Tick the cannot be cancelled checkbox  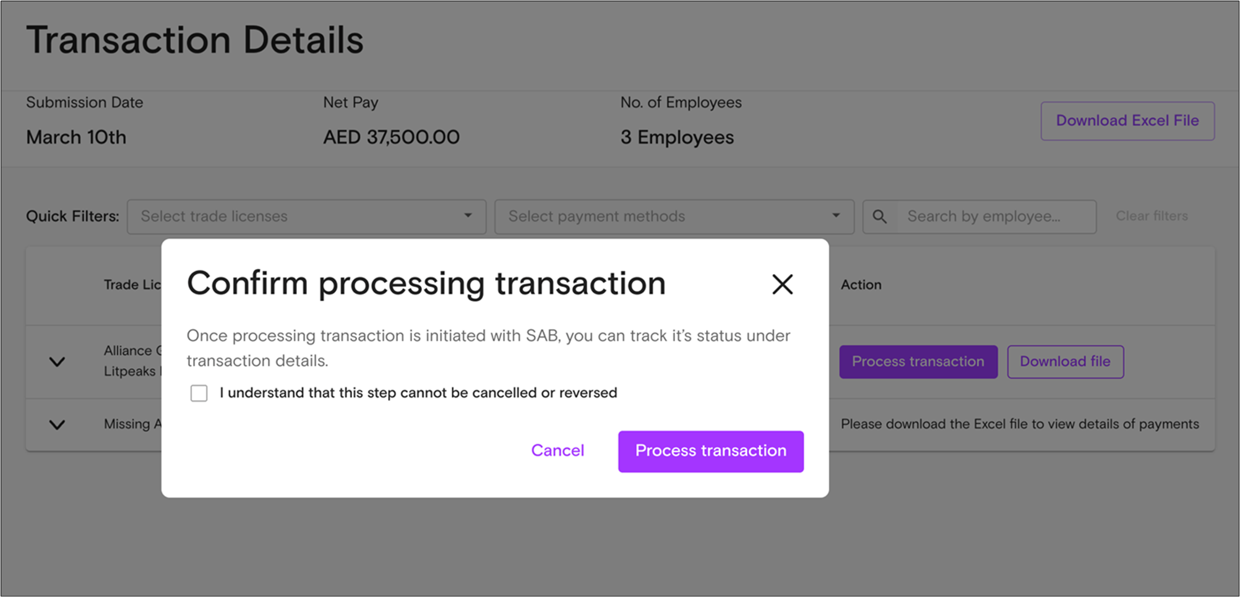click(x=199, y=393)
